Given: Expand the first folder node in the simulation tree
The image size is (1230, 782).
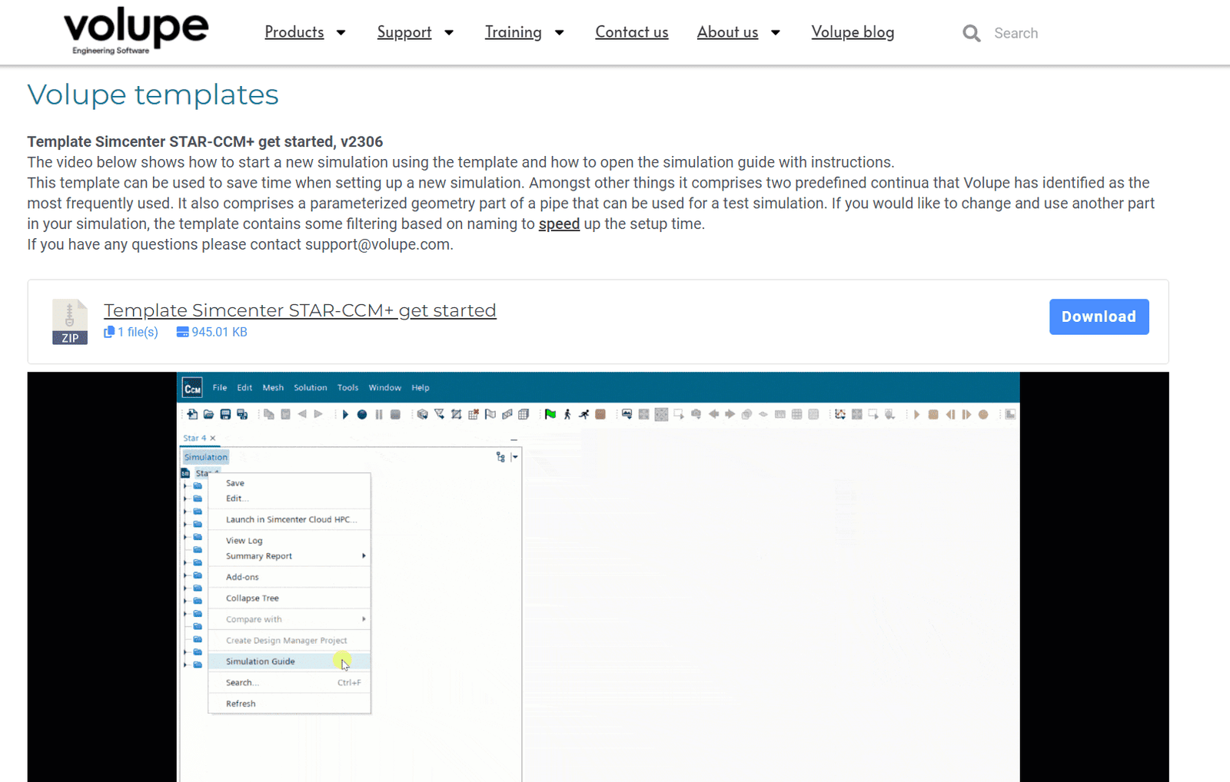Looking at the screenshot, I should tap(184, 485).
